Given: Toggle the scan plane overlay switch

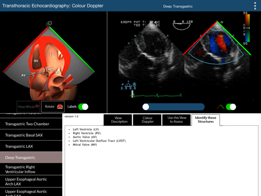Looking at the screenshot, I should pyautogui.click(x=231, y=107).
